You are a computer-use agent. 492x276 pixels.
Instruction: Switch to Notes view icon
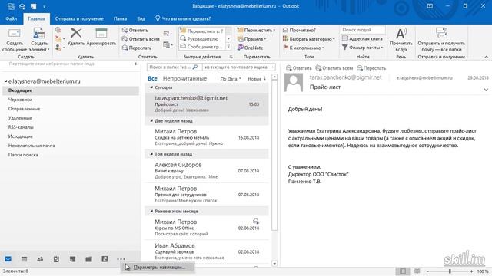[72, 259]
